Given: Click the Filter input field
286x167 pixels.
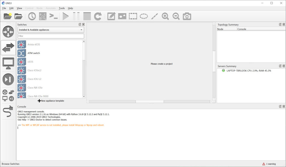Looking at the screenshot, I should (x=51, y=36).
